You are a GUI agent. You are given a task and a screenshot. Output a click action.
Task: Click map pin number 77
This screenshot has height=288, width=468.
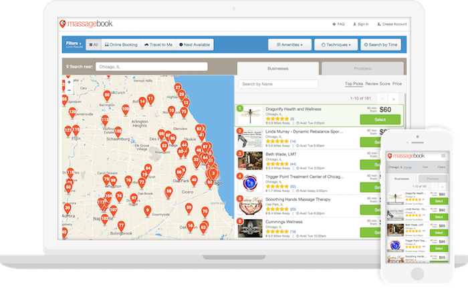pyautogui.click(x=121, y=226)
